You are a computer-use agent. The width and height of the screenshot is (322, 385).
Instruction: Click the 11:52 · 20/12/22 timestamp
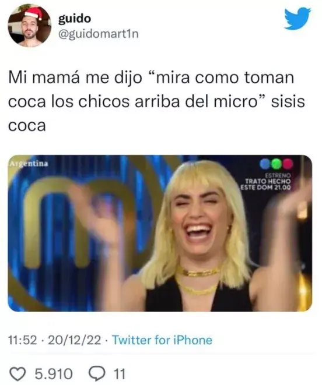(55, 340)
